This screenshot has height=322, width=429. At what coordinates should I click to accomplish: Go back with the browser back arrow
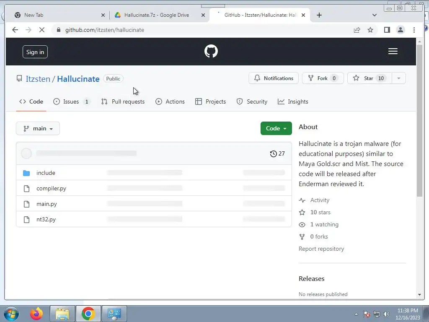[15, 30]
